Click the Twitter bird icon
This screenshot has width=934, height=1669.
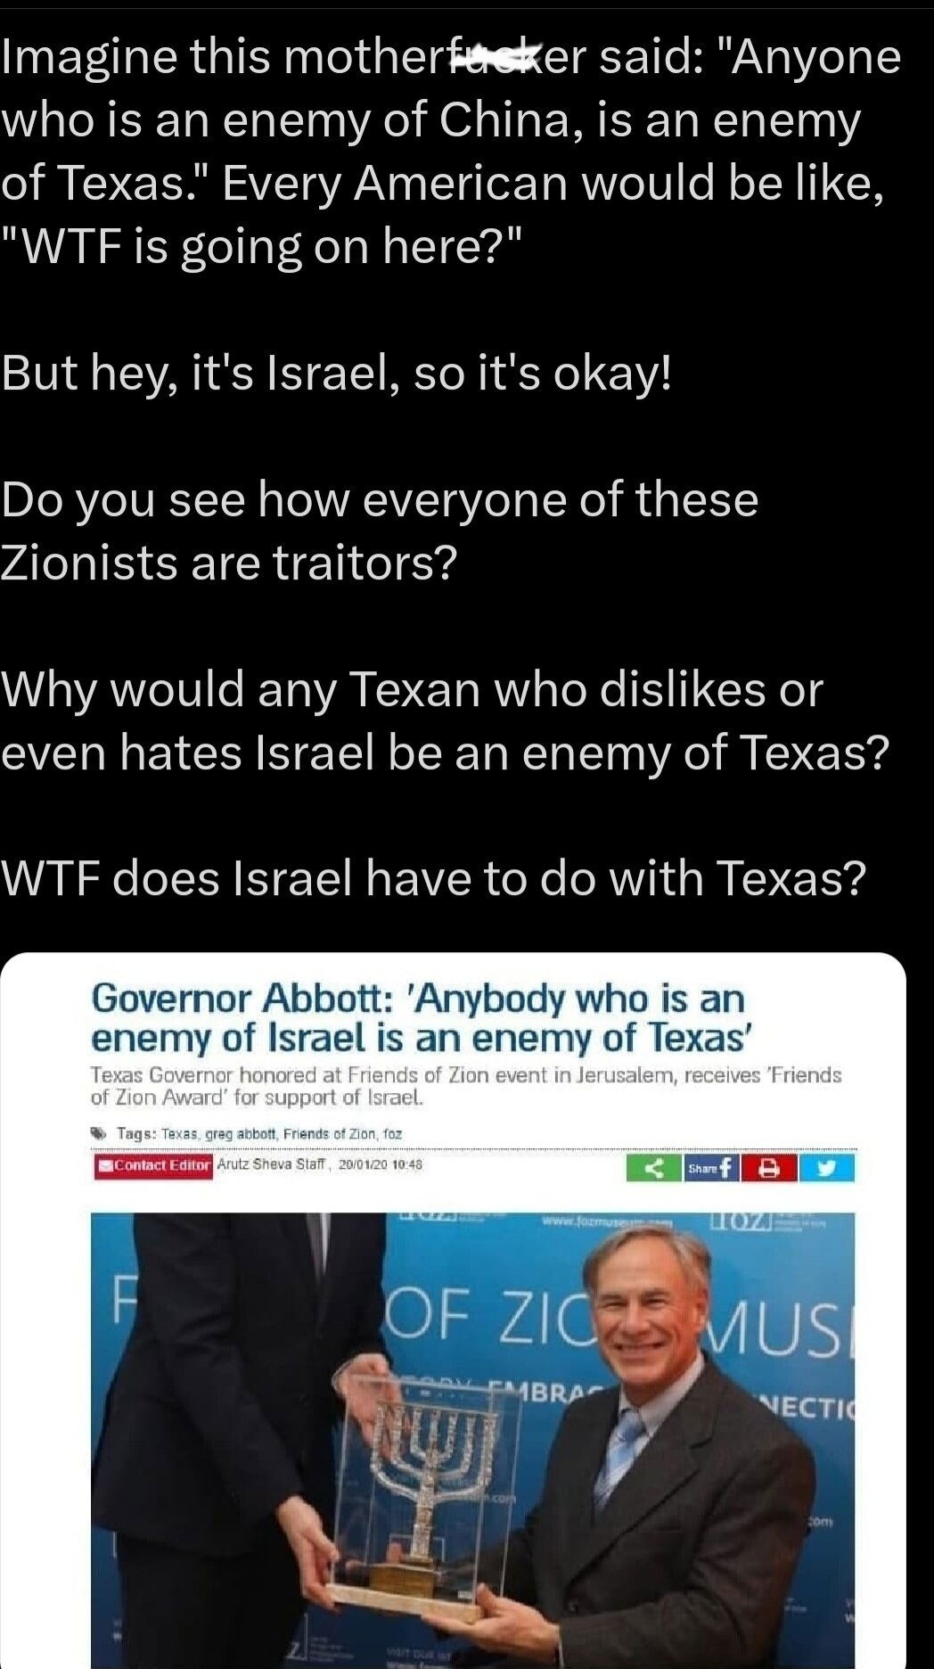tap(826, 1168)
